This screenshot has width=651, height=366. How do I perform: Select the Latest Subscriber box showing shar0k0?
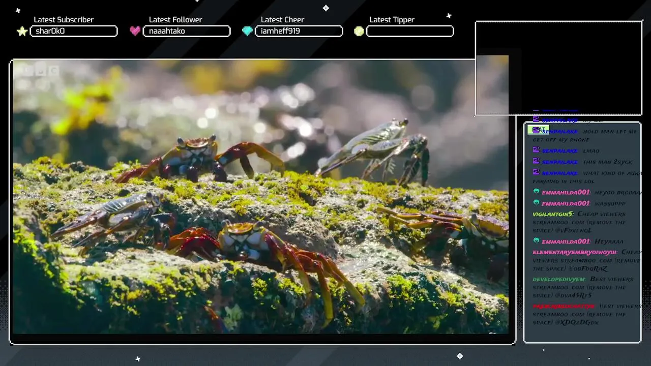[74, 31]
